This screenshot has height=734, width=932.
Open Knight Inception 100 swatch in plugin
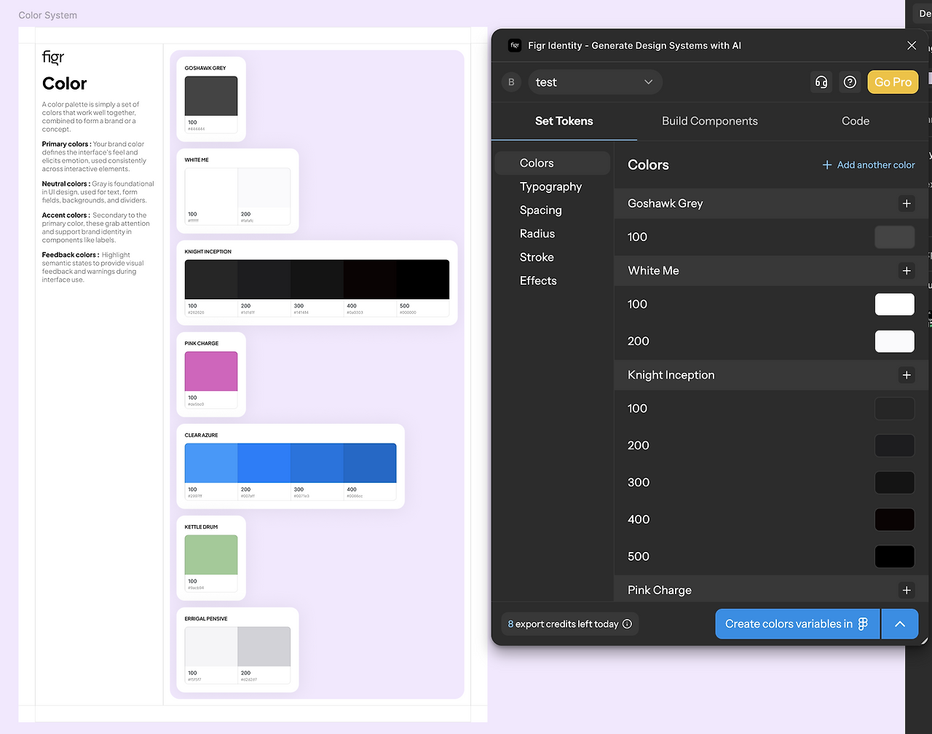pyautogui.click(x=895, y=409)
